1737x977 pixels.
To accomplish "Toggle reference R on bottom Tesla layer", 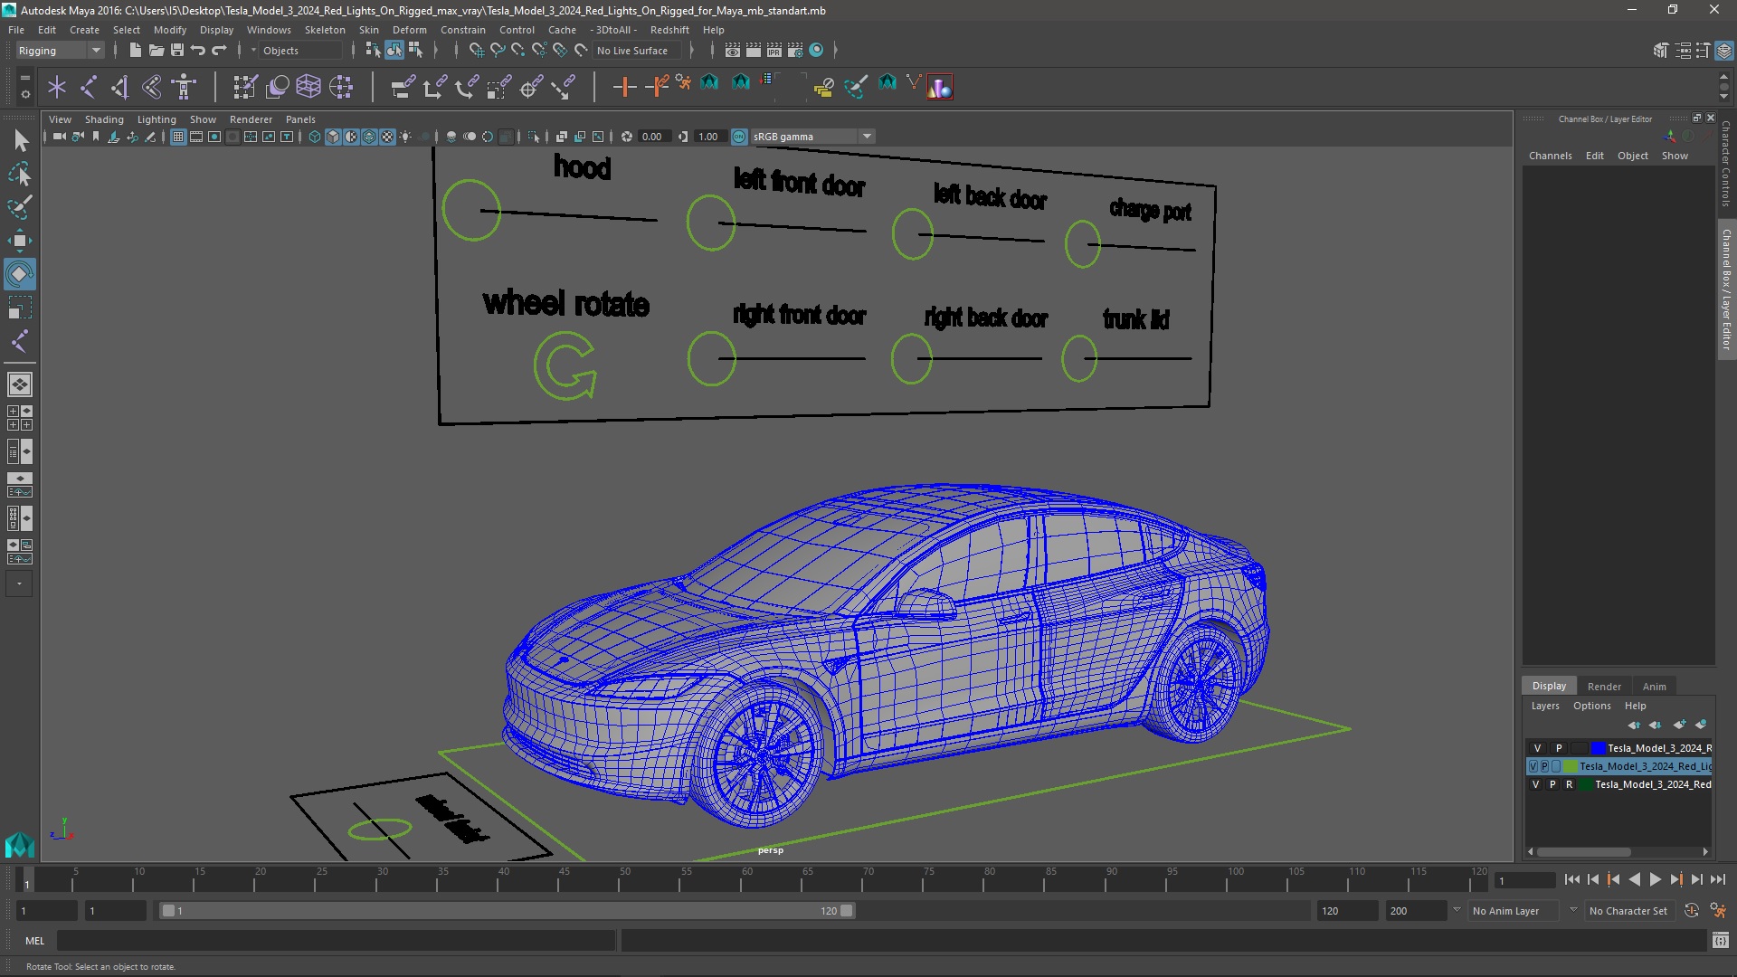I will (x=1570, y=784).
